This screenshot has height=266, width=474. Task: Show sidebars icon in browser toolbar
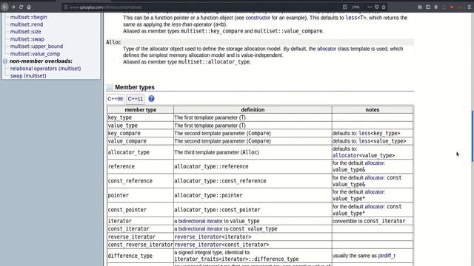(428, 7)
